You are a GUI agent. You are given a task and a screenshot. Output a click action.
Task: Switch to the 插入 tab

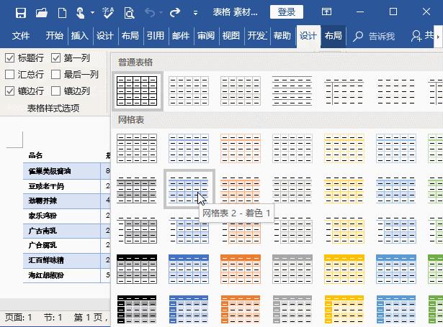80,35
